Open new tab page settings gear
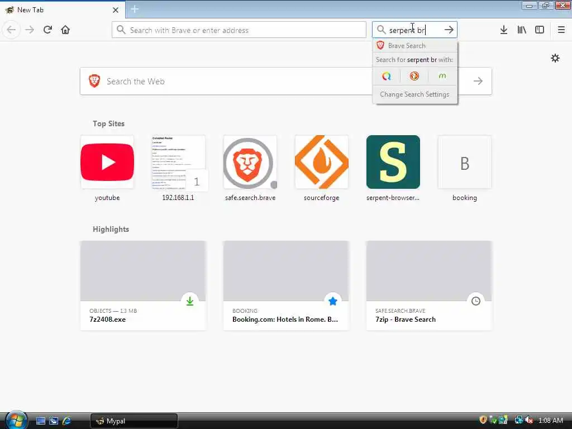572x429 pixels. pyautogui.click(x=555, y=58)
